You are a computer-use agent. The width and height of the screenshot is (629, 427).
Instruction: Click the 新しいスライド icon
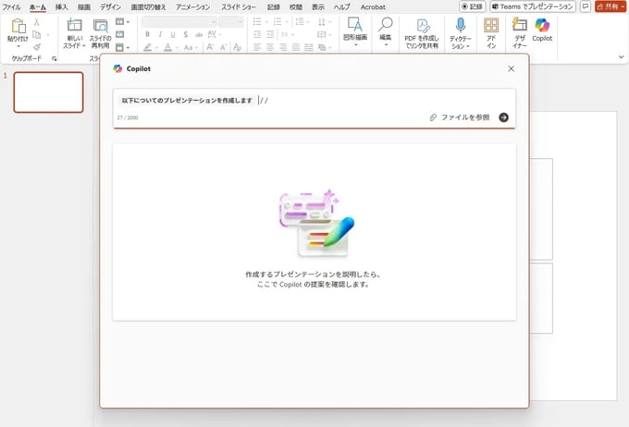74,25
